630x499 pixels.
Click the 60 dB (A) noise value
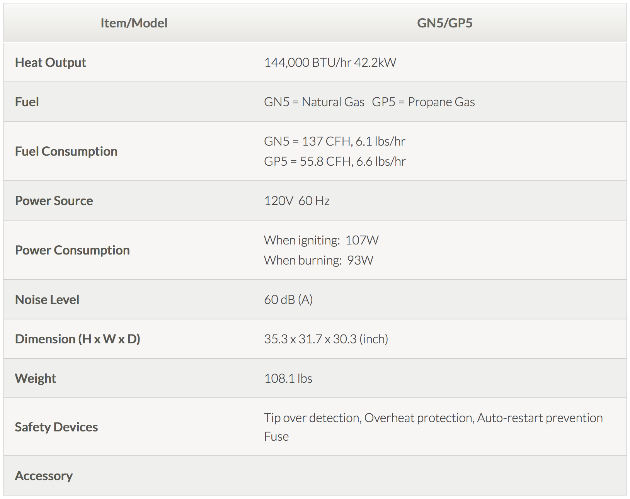point(288,300)
